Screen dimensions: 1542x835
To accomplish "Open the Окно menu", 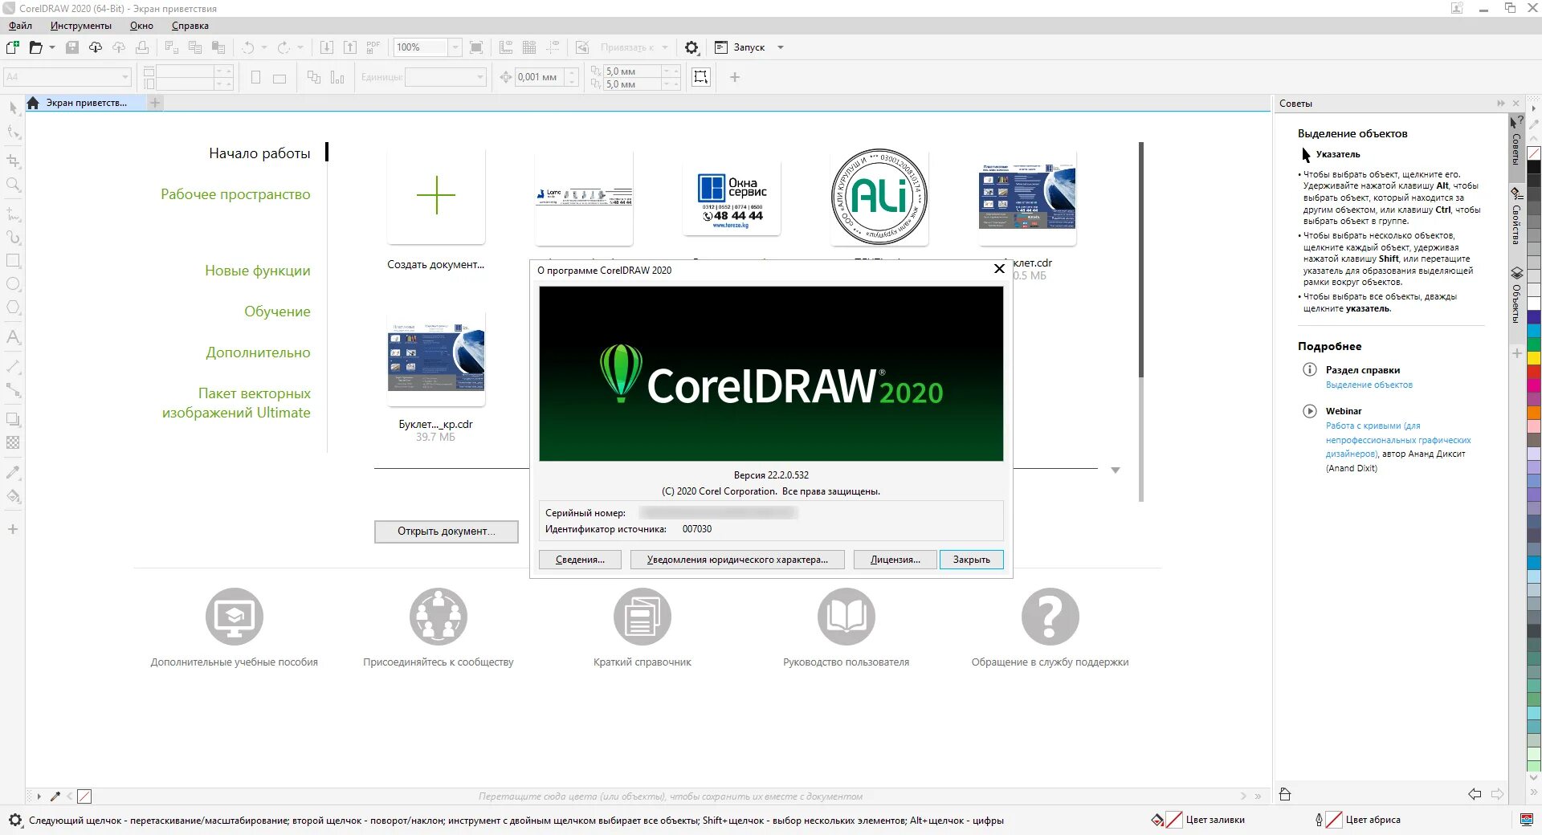I will pyautogui.click(x=141, y=26).
